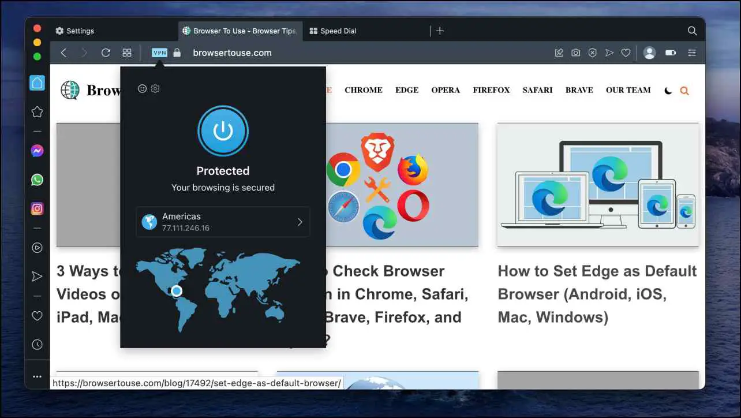Switch to the Speed Dial tab
Image resolution: width=741 pixels, height=418 pixels.
coord(366,31)
